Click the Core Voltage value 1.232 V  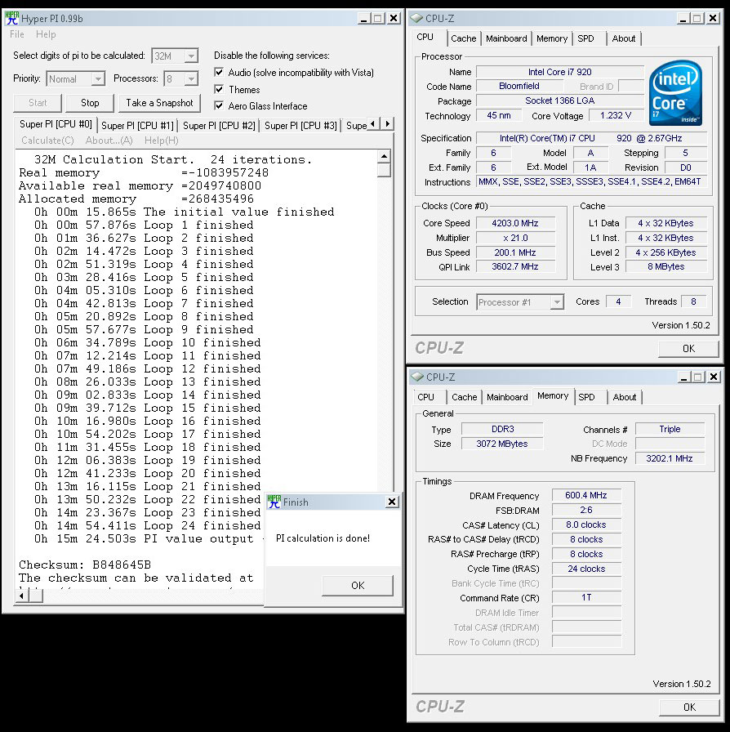coord(616,115)
